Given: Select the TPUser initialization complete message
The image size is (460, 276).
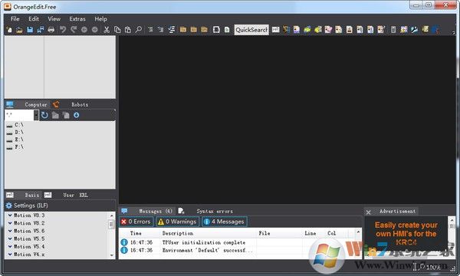Looking at the screenshot, I should coord(204,242).
